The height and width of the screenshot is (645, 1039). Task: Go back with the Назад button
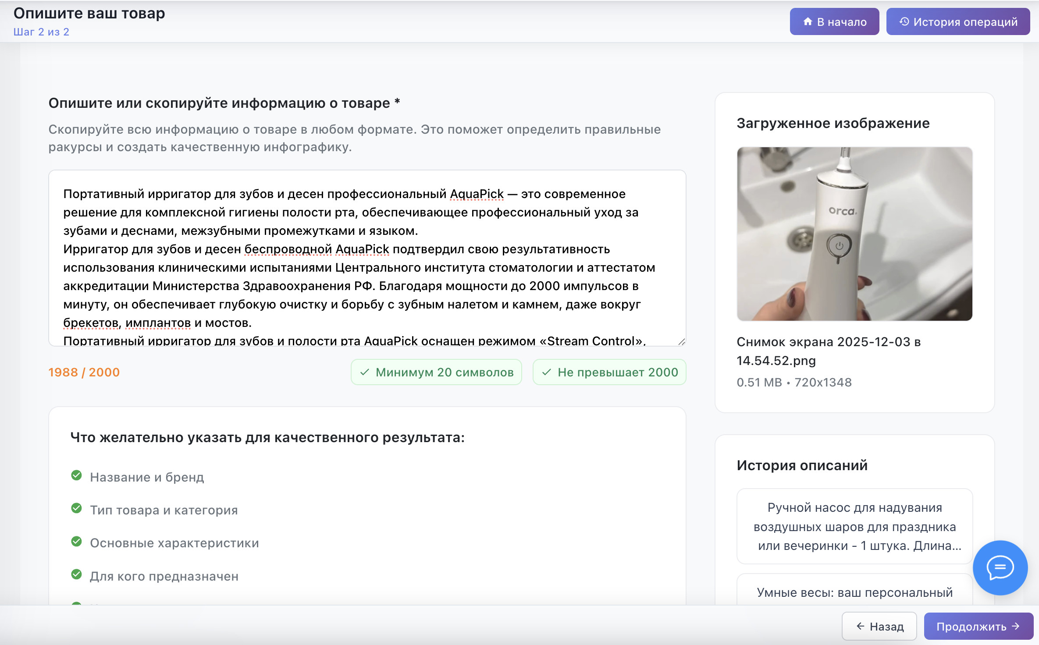[879, 626]
